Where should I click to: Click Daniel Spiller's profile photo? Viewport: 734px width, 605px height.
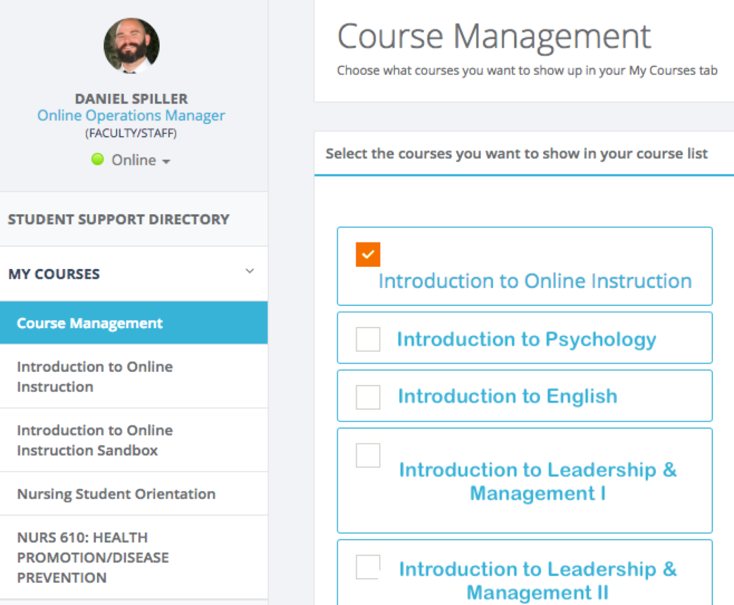point(132,45)
